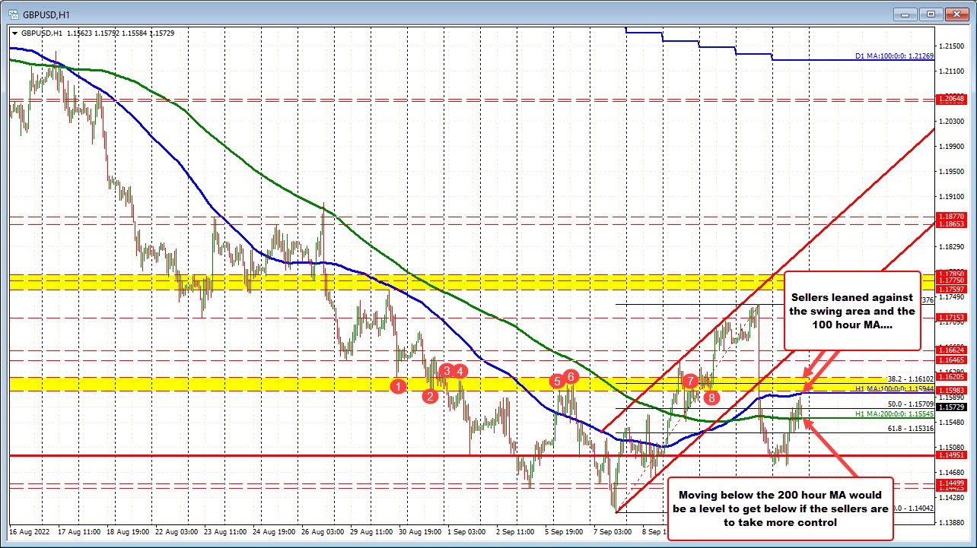
Task: Click the '16 Aug 2022' time axis label
Action: click(x=31, y=532)
